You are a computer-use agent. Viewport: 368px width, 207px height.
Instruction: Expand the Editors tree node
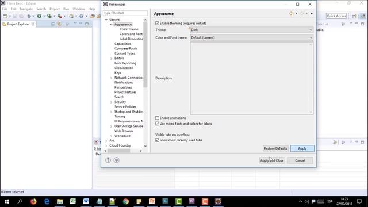(111, 59)
